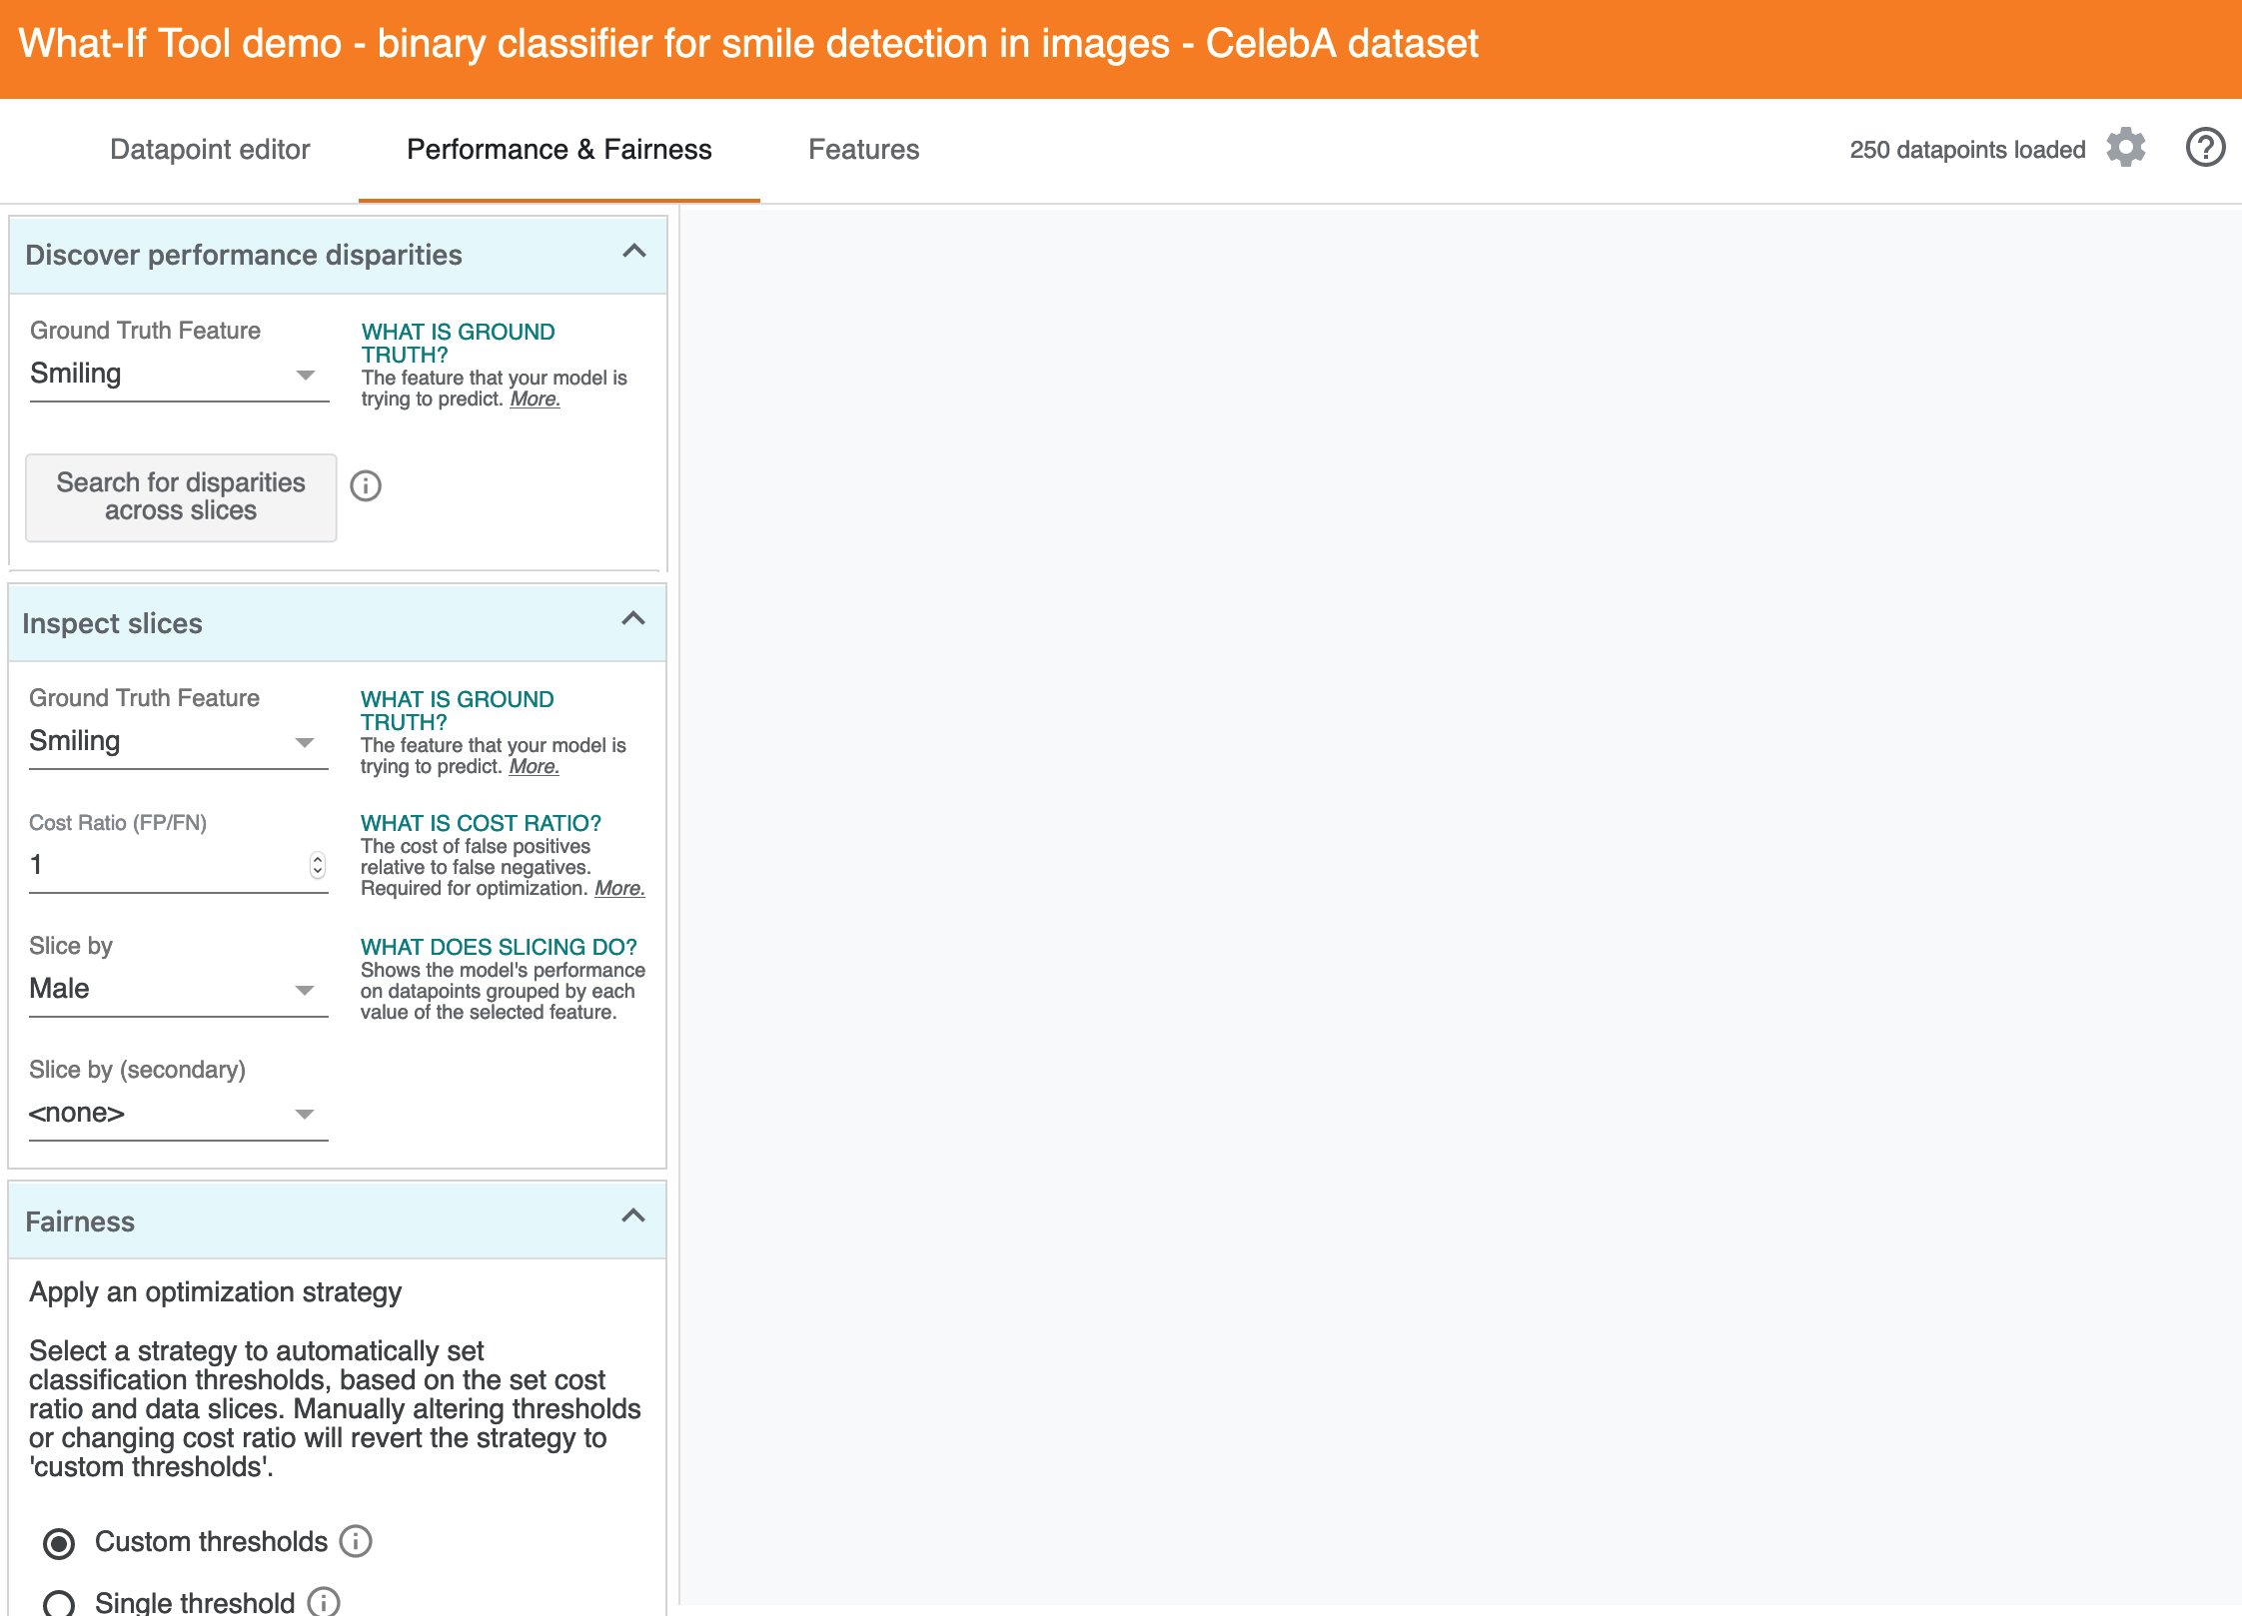
Task: Collapse the Fairness panel chevron
Action: pos(633,1216)
